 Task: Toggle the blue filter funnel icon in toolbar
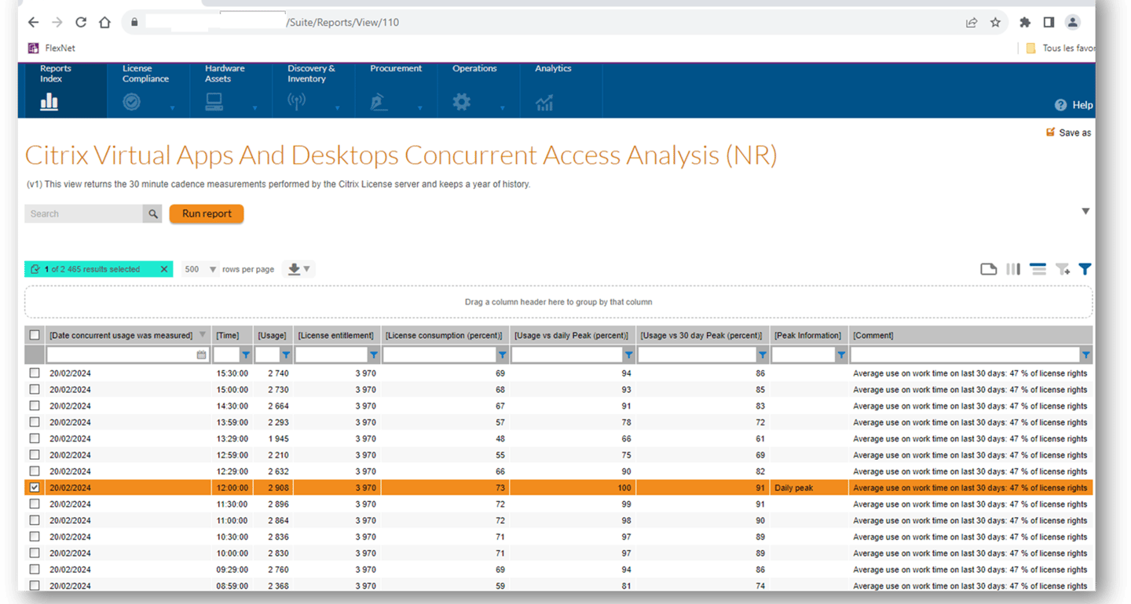click(x=1085, y=269)
